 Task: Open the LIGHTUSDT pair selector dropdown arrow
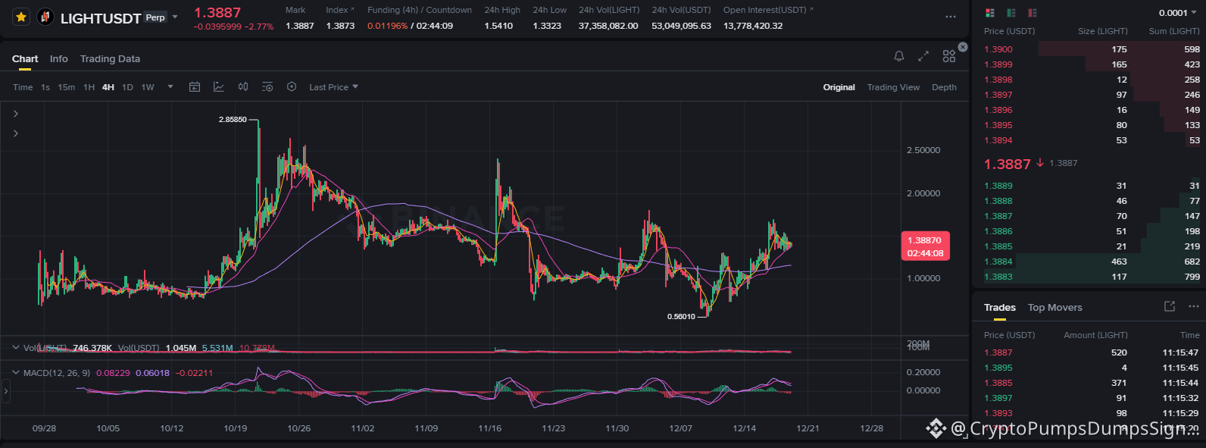(175, 17)
